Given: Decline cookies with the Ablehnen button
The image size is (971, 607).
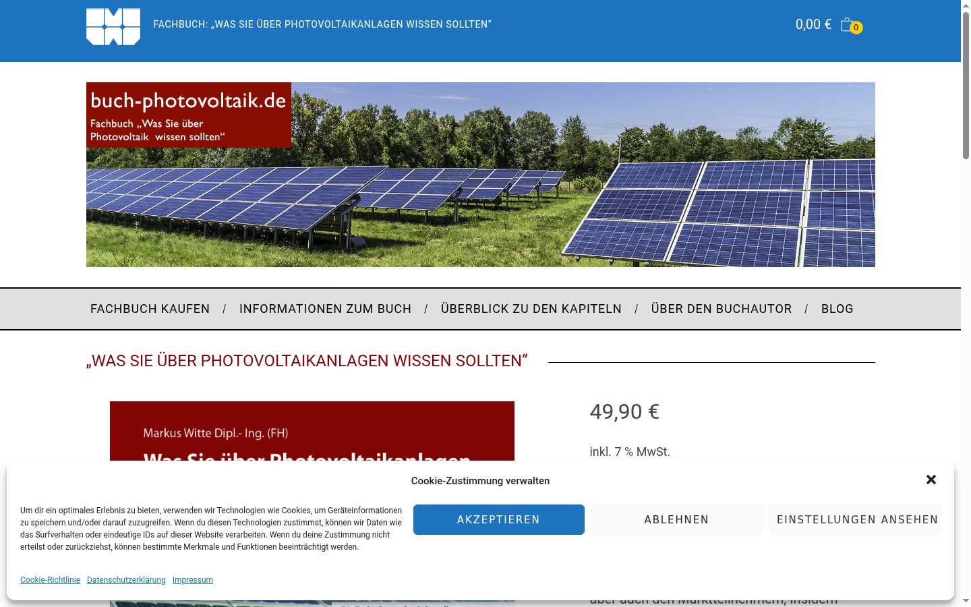Looking at the screenshot, I should pos(677,519).
